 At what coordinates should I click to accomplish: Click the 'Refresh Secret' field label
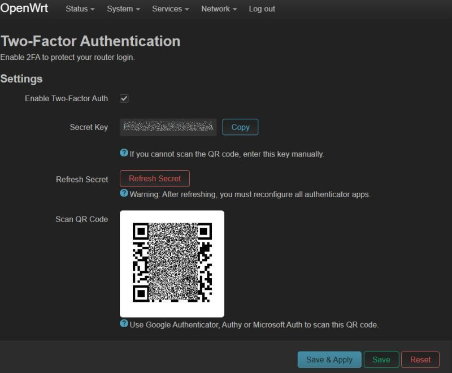[x=82, y=179]
